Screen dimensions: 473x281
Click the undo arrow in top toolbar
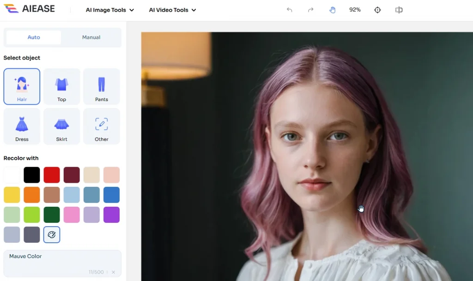(x=290, y=10)
